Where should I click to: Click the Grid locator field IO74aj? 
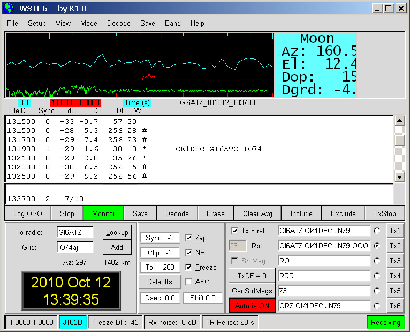(x=75, y=247)
